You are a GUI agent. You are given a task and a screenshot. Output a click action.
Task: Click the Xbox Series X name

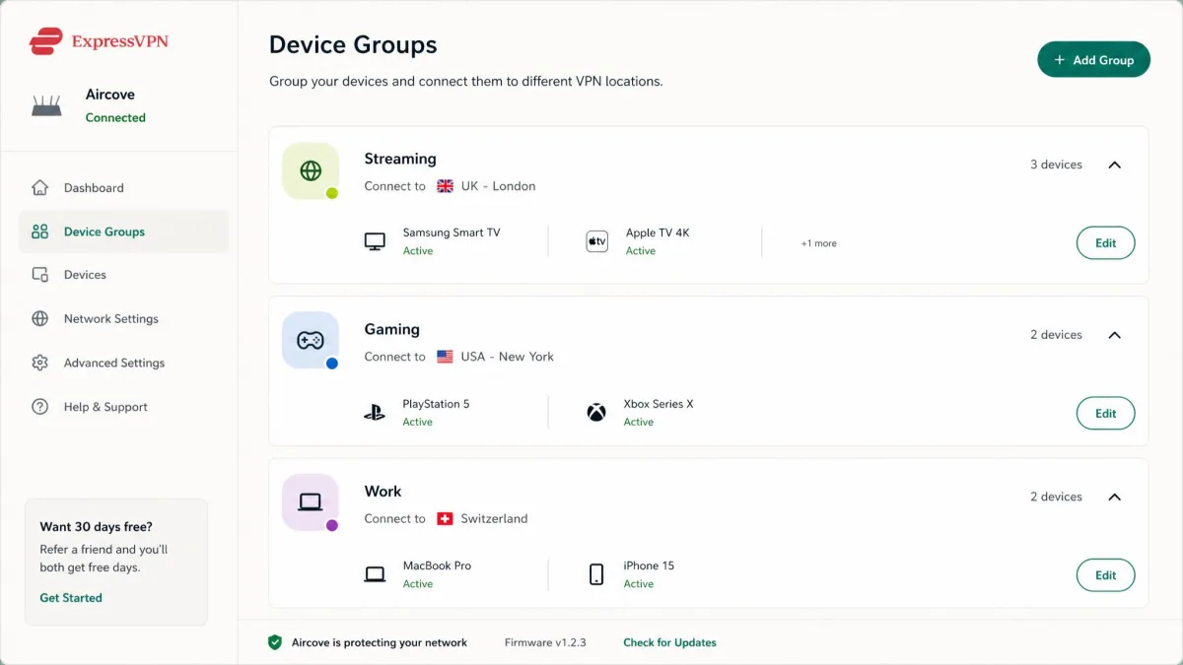pyautogui.click(x=659, y=404)
